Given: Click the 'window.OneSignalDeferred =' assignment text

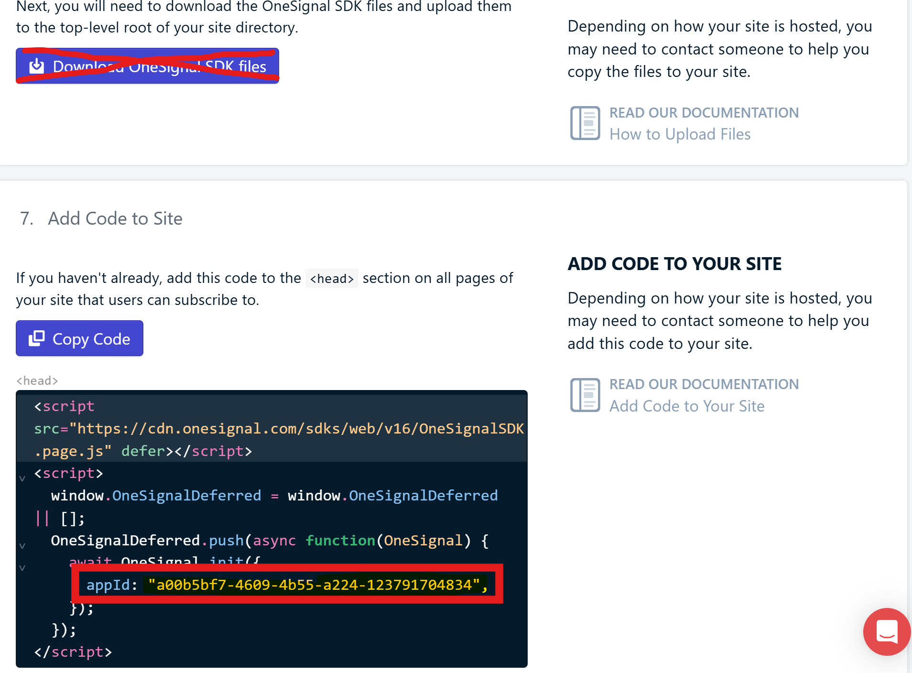Looking at the screenshot, I should [165, 496].
